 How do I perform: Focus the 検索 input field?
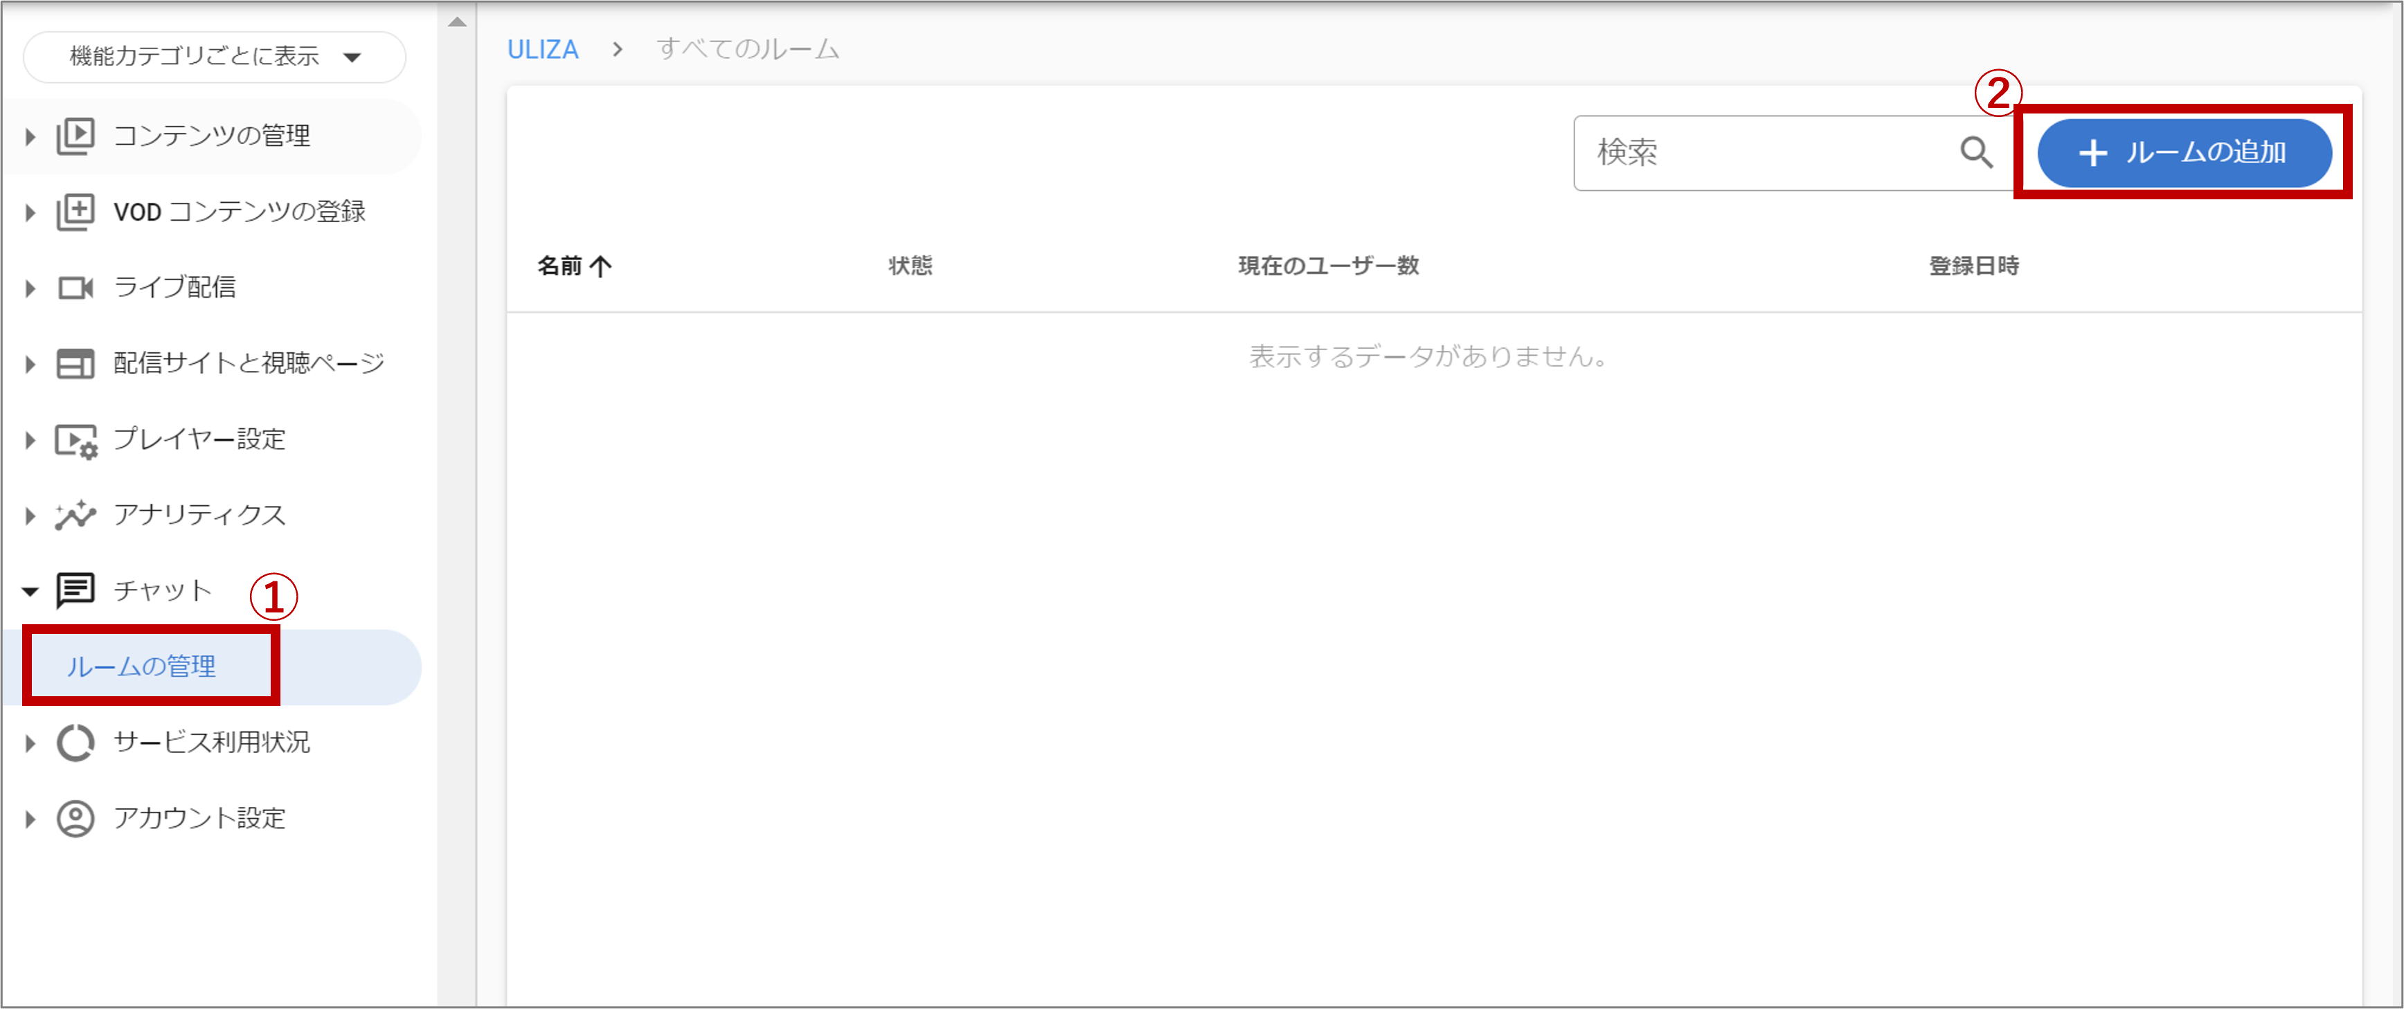[1764, 152]
